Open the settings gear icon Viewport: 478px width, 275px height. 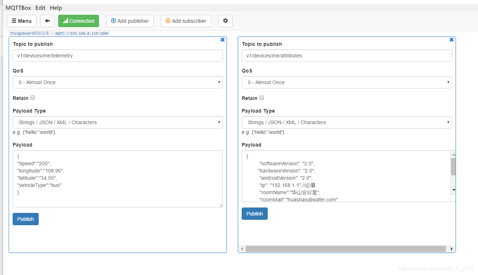pyautogui.click(x=225, y=21)
